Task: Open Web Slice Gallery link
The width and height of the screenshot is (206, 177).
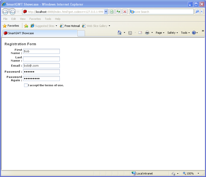Action: click(95, 26)
